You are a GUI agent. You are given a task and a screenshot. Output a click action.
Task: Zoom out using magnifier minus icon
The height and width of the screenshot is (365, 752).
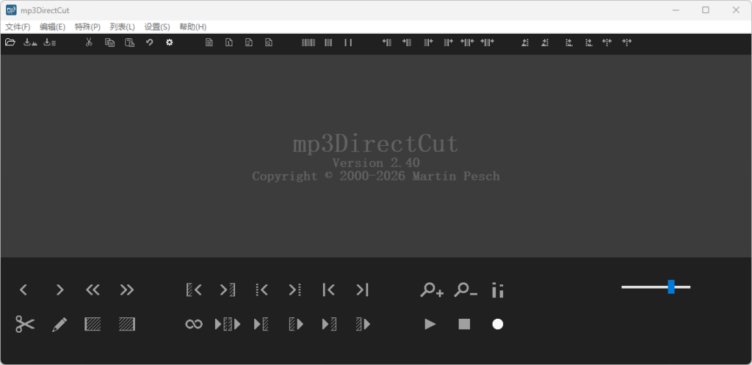(x=465, y=290)
